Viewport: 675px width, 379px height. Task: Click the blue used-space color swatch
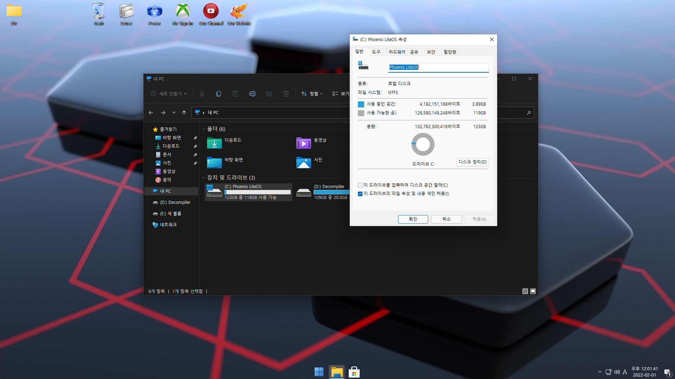pos(361,104)
